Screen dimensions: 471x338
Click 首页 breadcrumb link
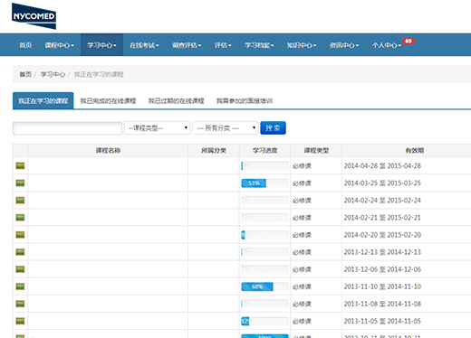25,74
